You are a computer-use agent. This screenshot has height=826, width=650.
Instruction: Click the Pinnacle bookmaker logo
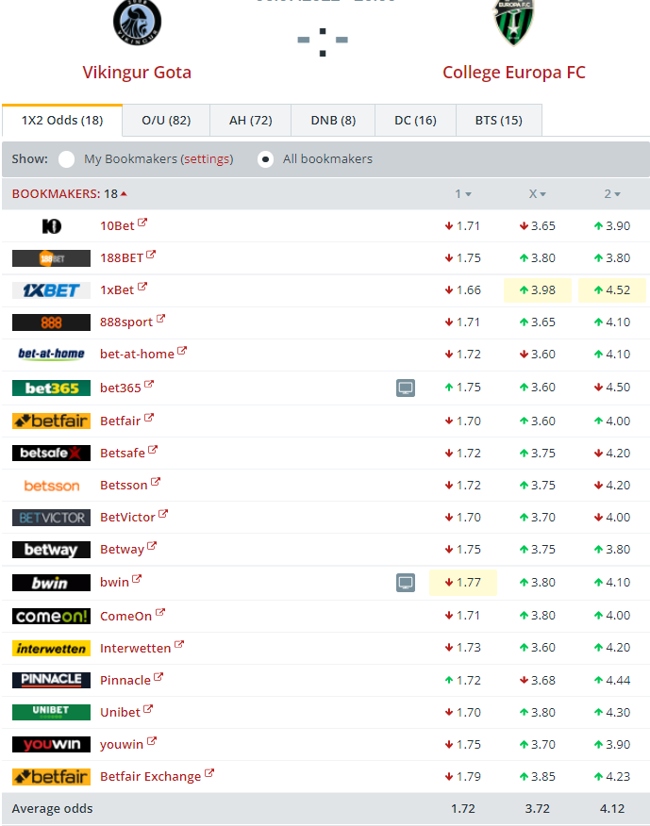click(51, 680)
